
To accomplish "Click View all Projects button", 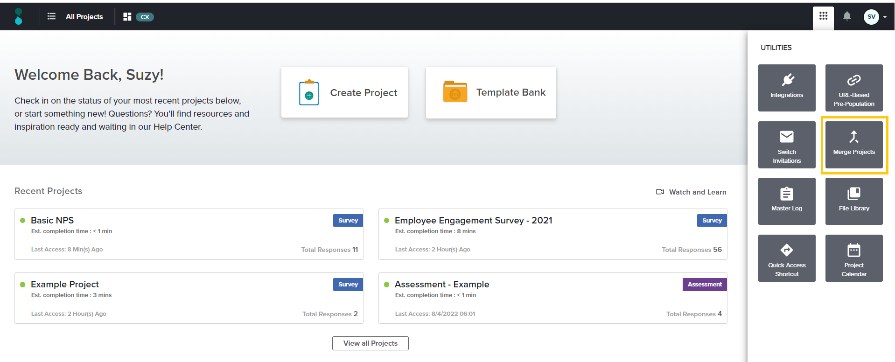I will [x=370, y=343].
